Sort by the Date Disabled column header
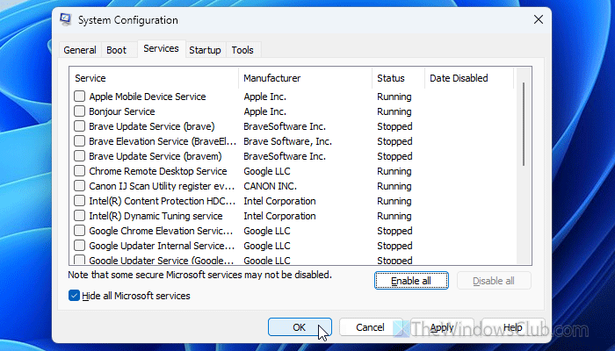The image size is (615, 351). click(469, 78)
